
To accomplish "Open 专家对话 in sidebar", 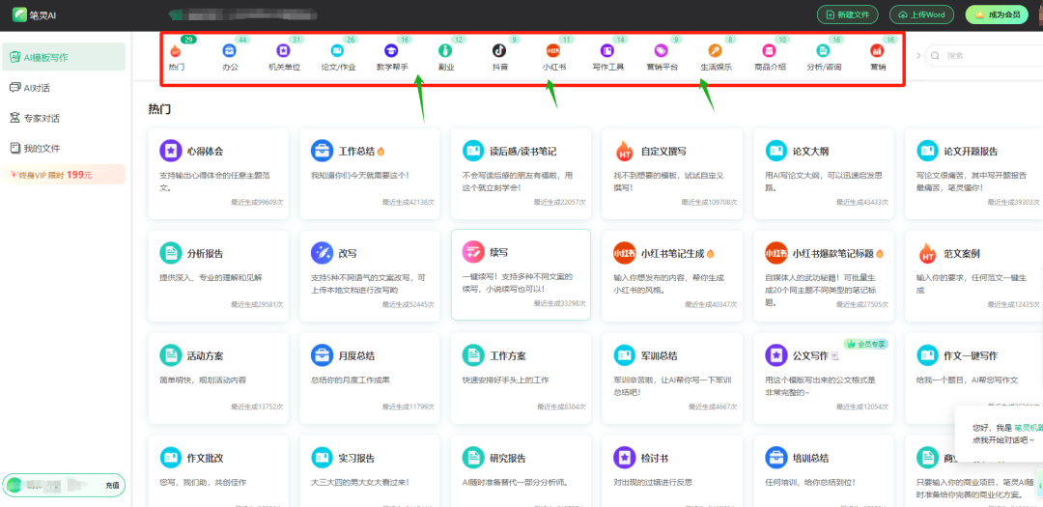I will (x=64, y=118).
